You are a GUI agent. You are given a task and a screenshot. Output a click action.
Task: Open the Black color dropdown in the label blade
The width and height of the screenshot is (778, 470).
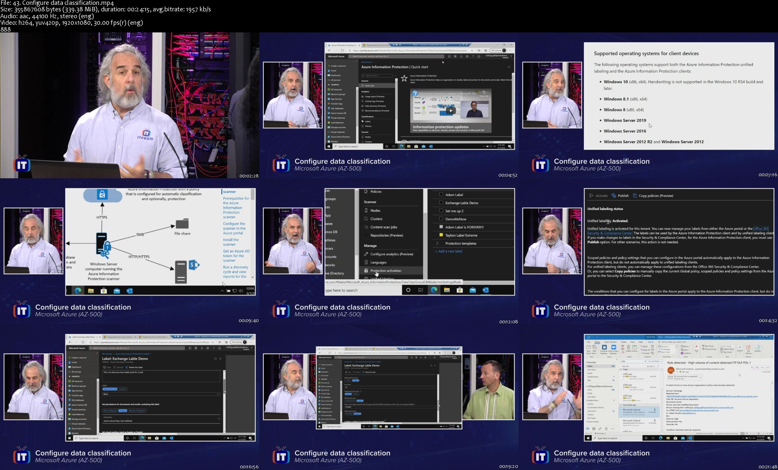(x=161, y=394)
